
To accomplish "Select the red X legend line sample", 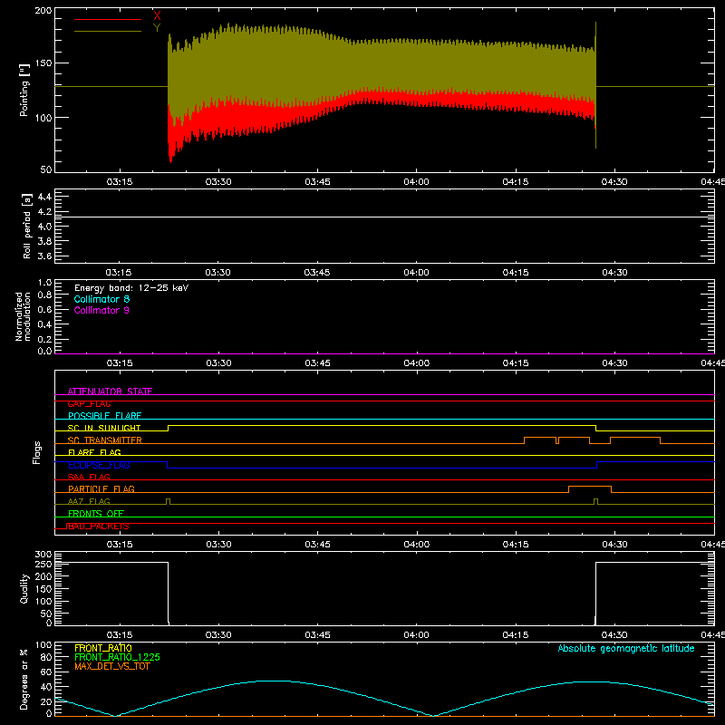I will 108,19.
